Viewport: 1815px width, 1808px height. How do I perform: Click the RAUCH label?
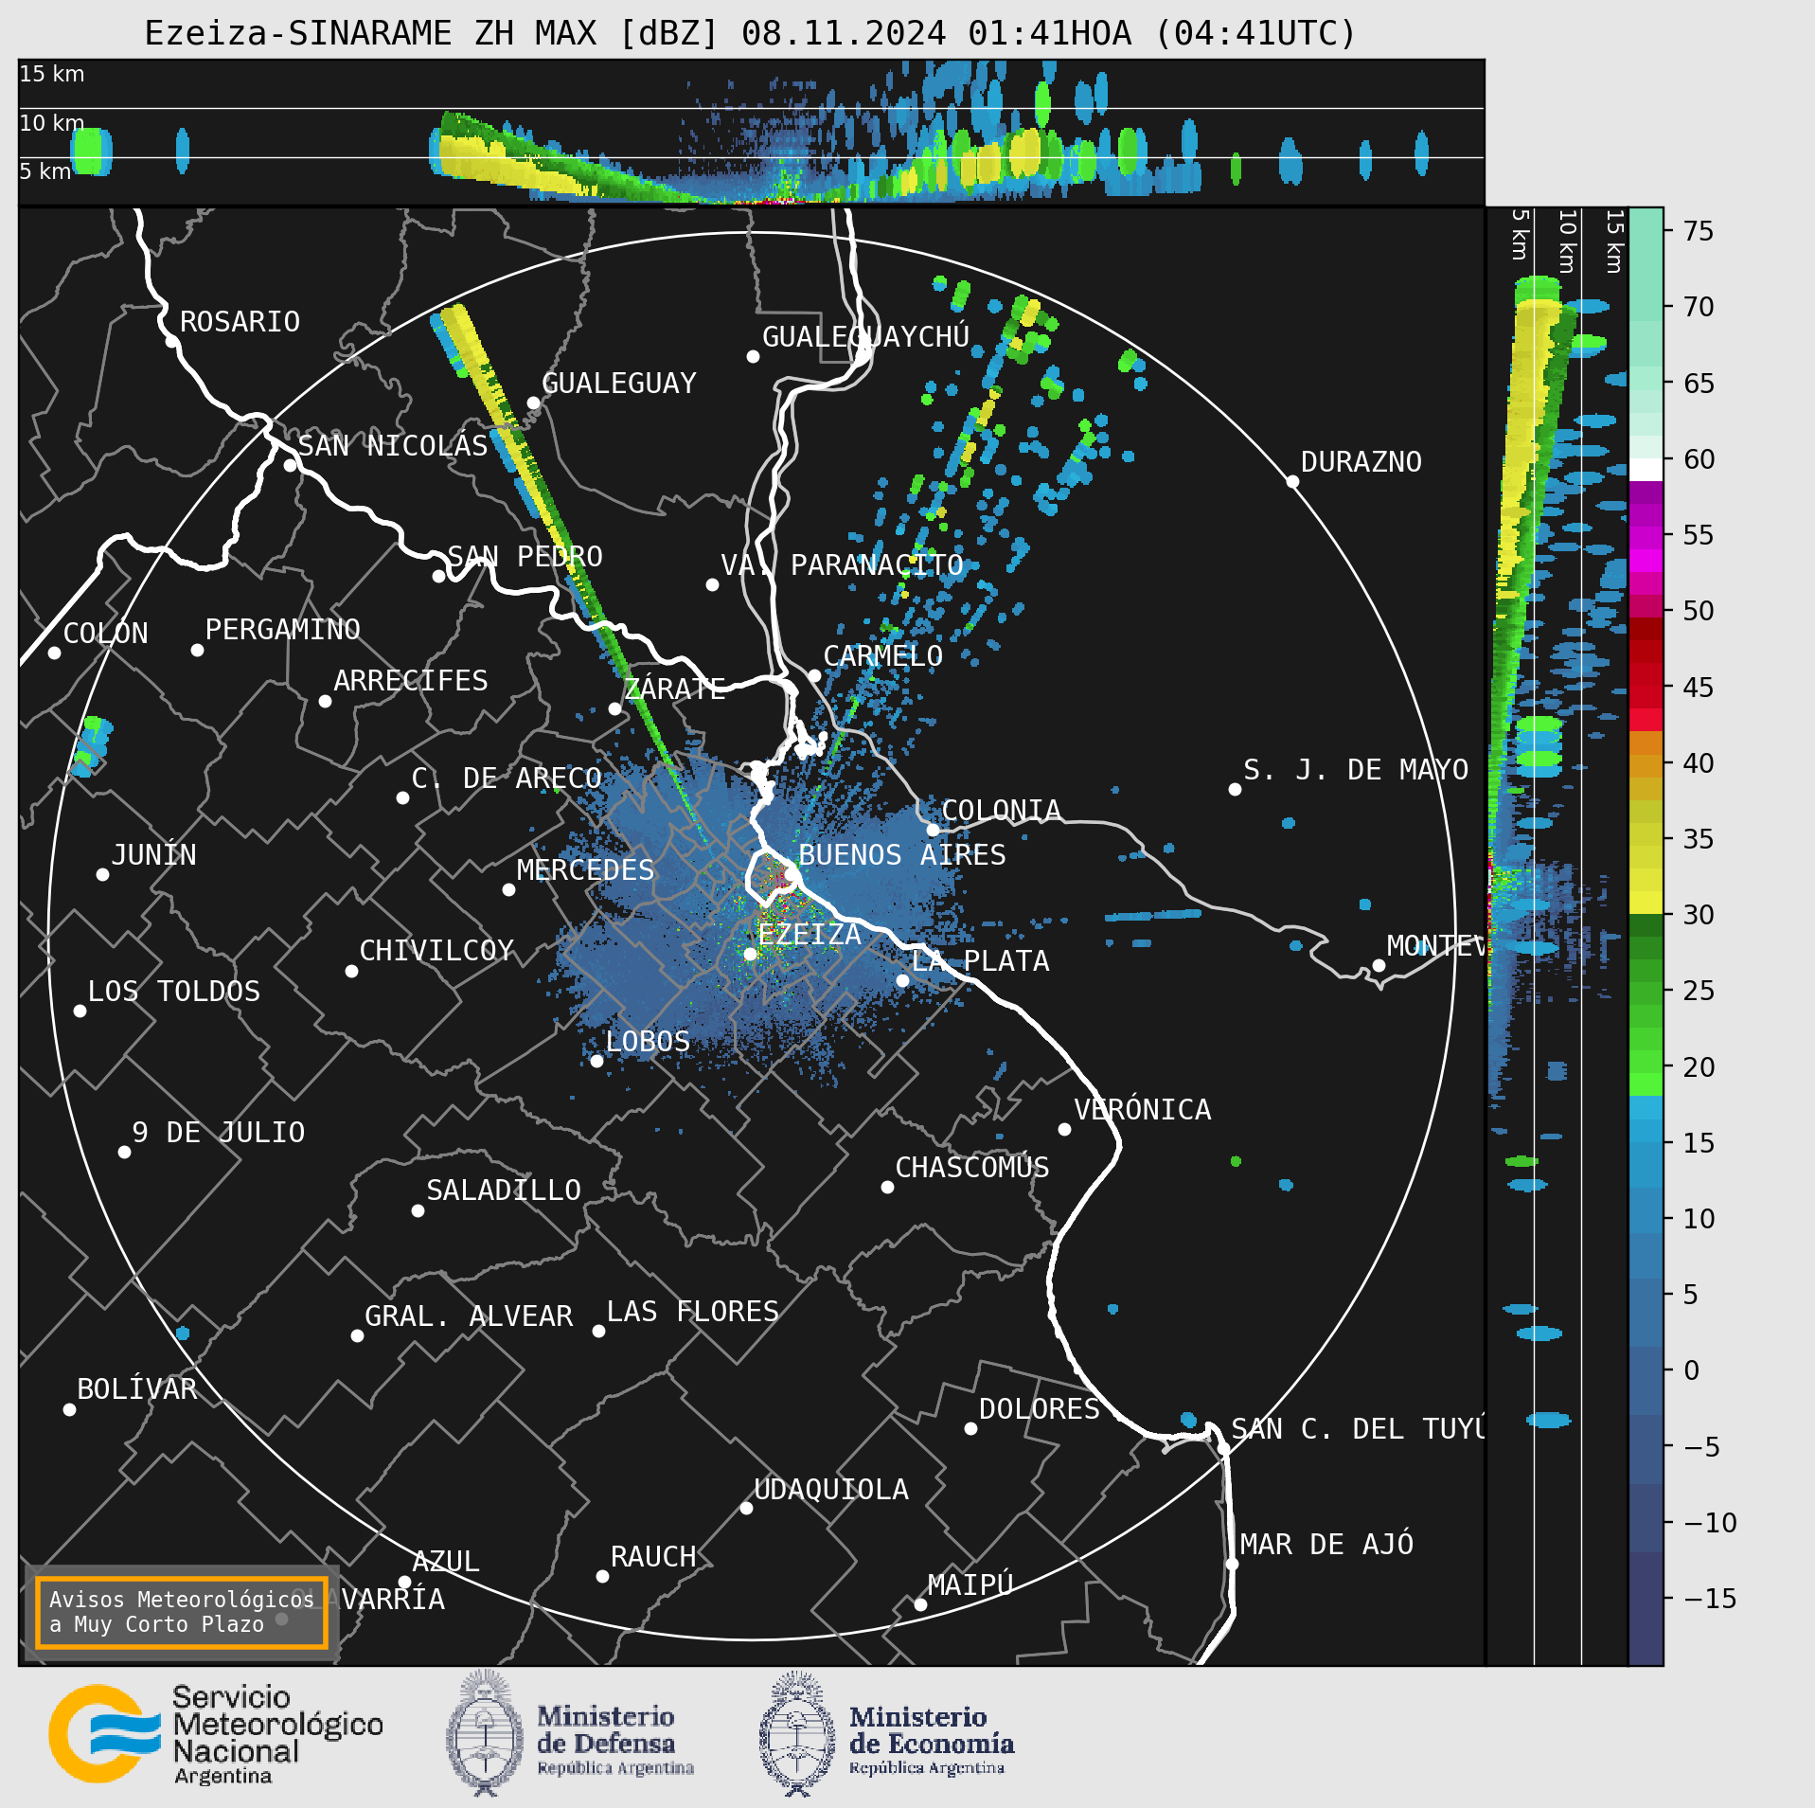click(652, 1557)
